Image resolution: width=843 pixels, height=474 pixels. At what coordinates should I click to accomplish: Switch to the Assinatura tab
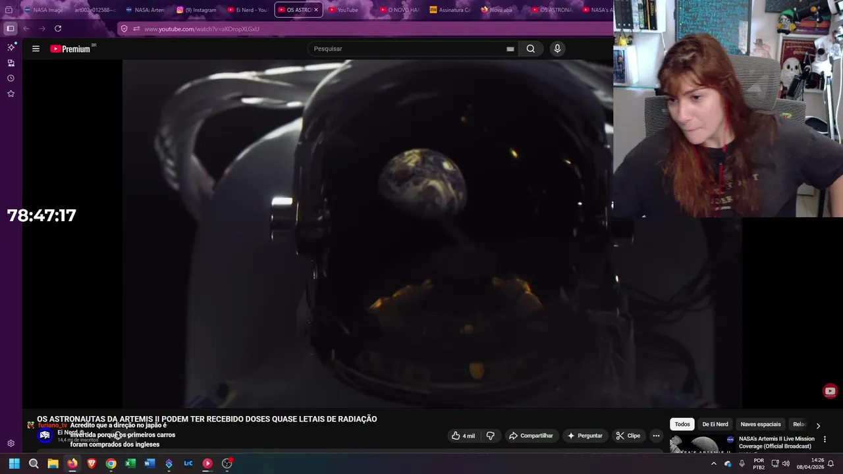click(x=450, y=10)
